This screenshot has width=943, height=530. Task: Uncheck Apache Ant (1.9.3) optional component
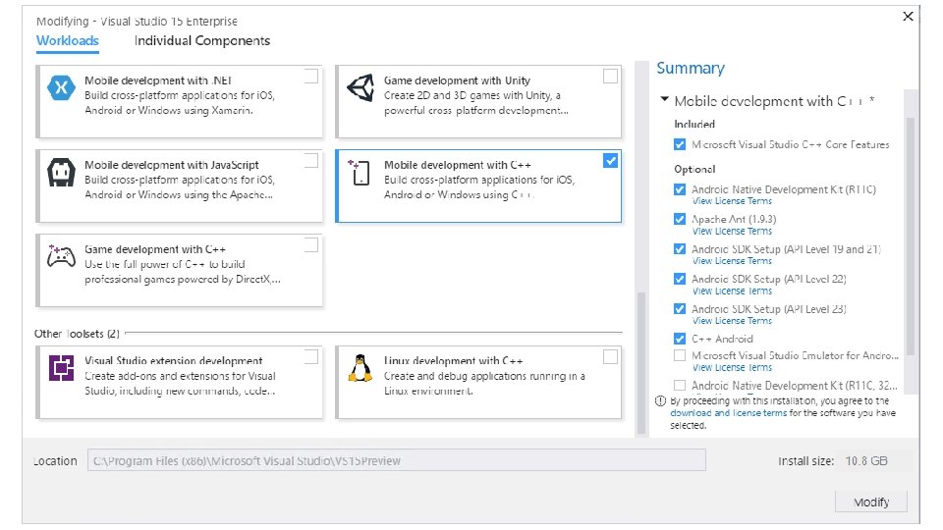(x=680, y=219)
